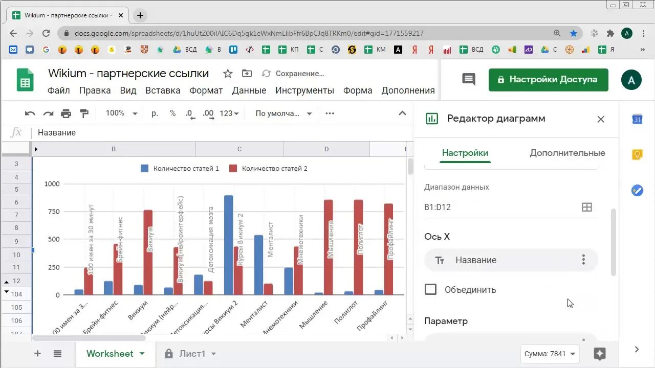Open Chrome extensions puzzle icon

click(x=610, y=33)
